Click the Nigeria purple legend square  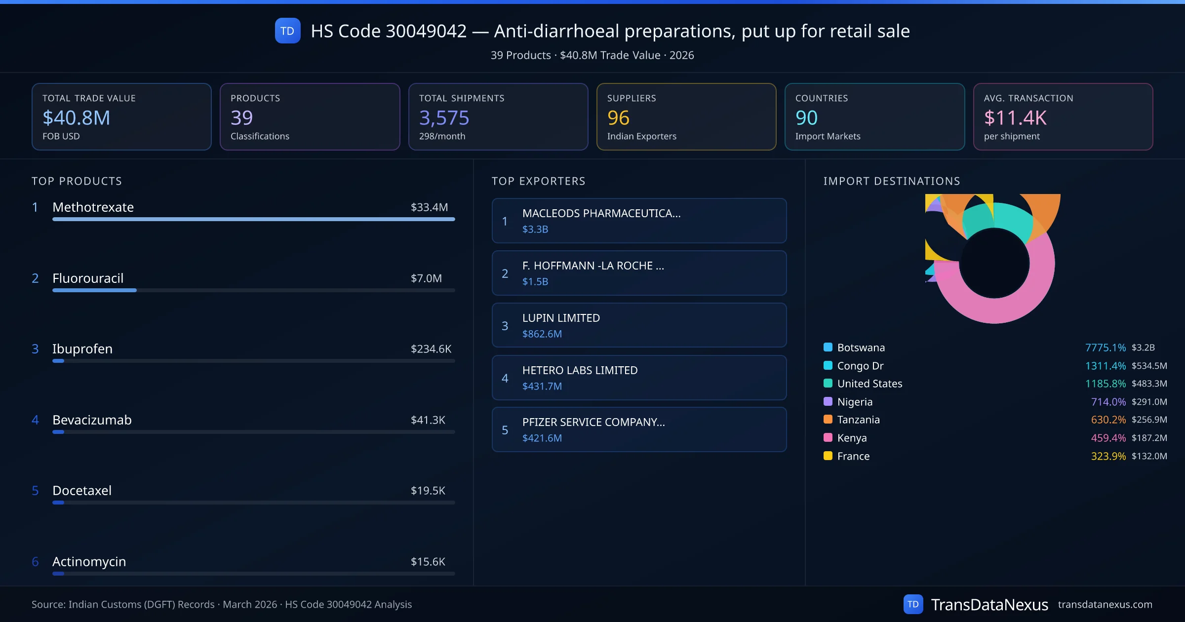(828, 401)
